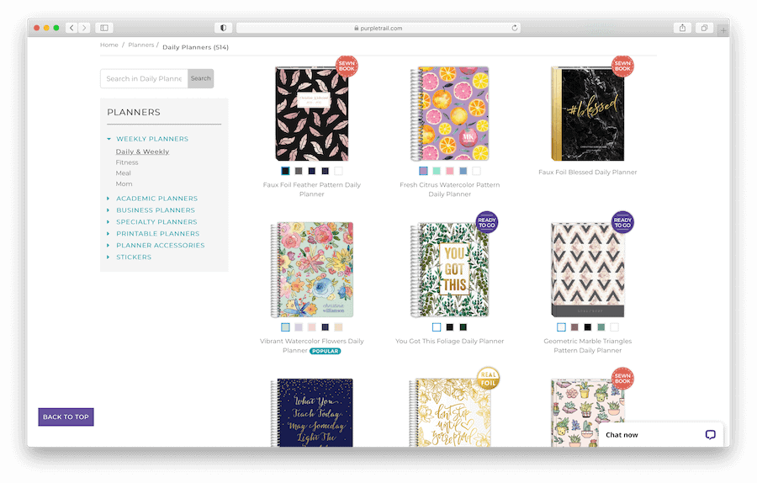The image size is (757, 483).
Task: Open You Got This Foliage planner thumbnail
Action: [x=449, y=269]
